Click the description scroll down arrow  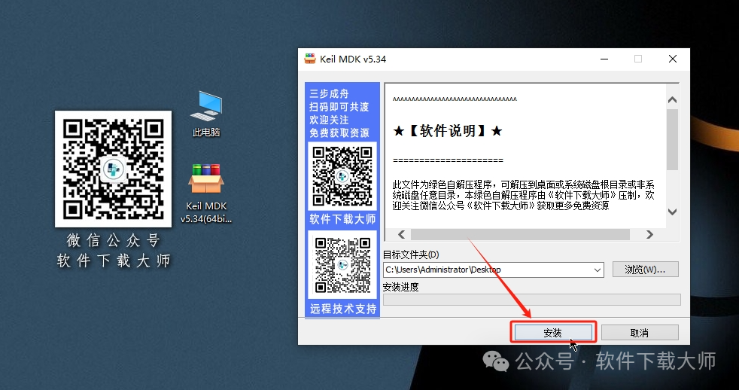(x=673, y=212)
